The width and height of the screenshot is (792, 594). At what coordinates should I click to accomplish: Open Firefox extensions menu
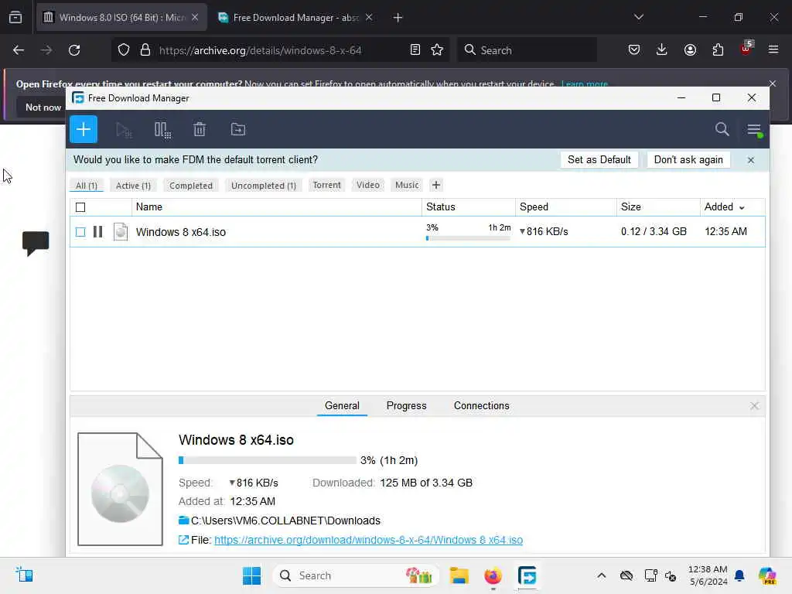coord(718,50)
